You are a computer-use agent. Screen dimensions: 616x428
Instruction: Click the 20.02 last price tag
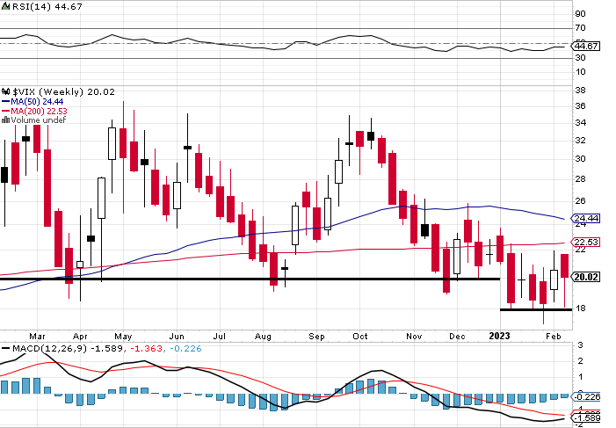pyautogui.click(x=586, y=277)
